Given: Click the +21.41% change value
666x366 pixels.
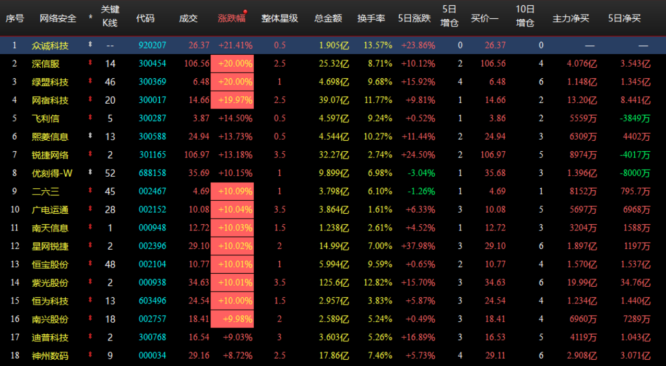Looking at the screenshot, I should click(x=235, y=45).
